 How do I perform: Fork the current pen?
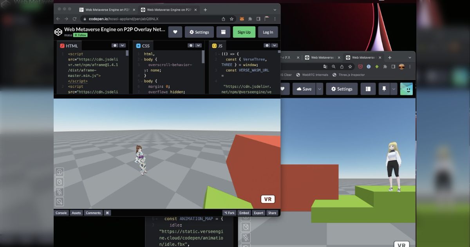[x=229, y=212]
